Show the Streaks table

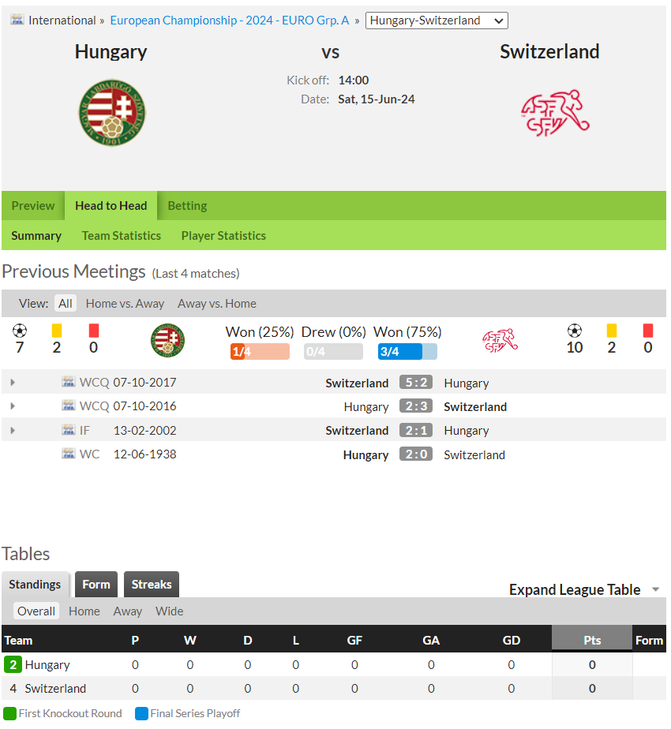pyautogui.click(x=152, y=585)
